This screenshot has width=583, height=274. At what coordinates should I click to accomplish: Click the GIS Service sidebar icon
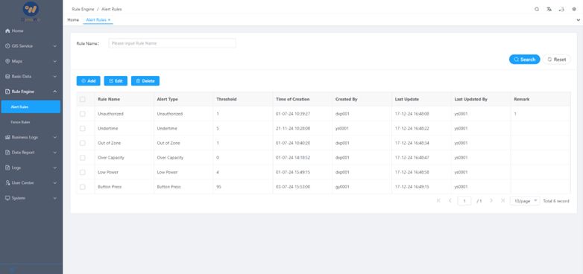click(x=7, y=46)
